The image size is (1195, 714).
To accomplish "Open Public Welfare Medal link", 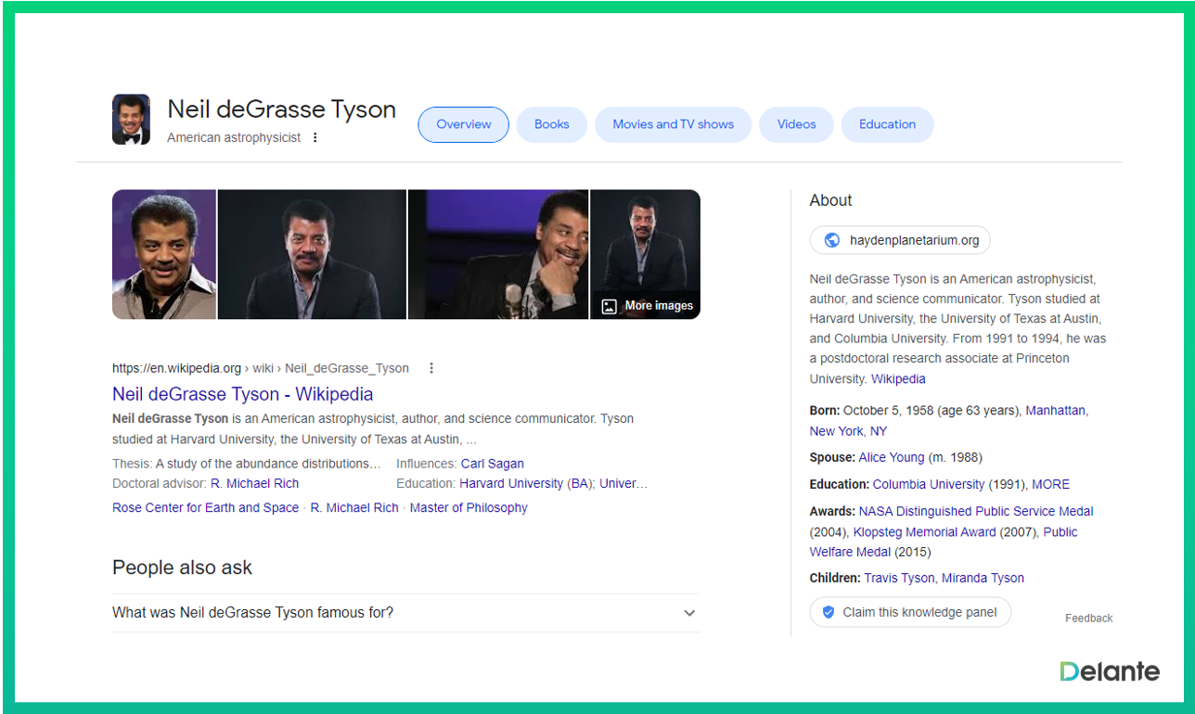I will click(x=944, y=542).
